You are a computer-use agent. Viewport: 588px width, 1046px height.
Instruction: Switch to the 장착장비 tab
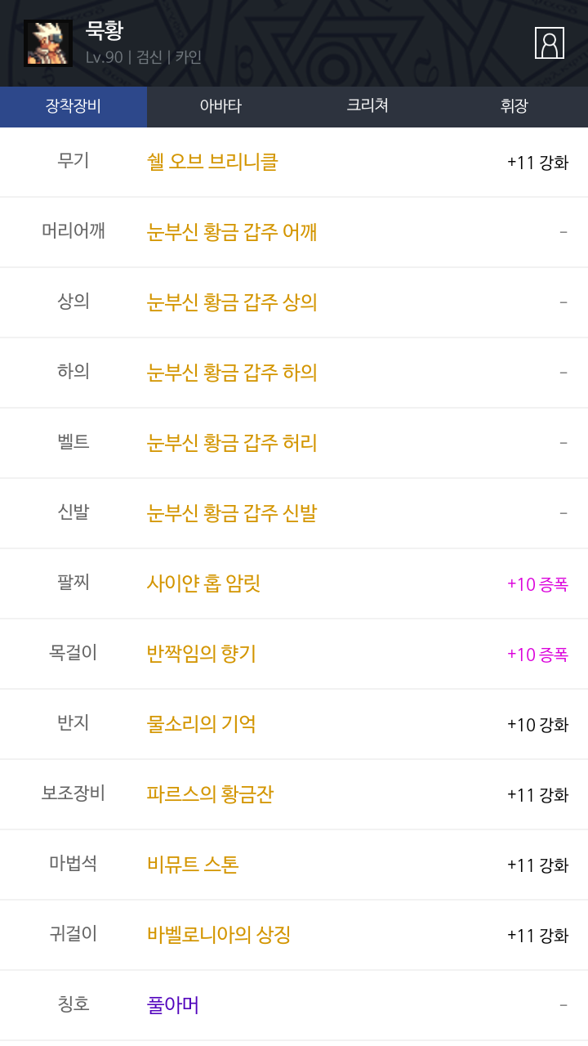click(73, 106)
